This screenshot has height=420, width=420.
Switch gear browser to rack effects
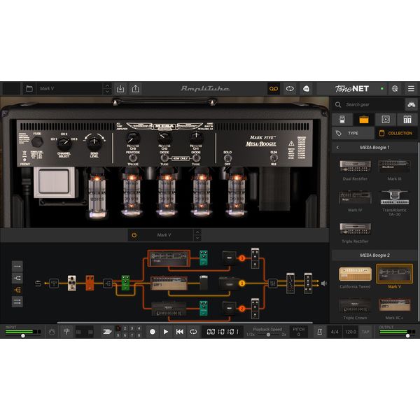point(407,120)
